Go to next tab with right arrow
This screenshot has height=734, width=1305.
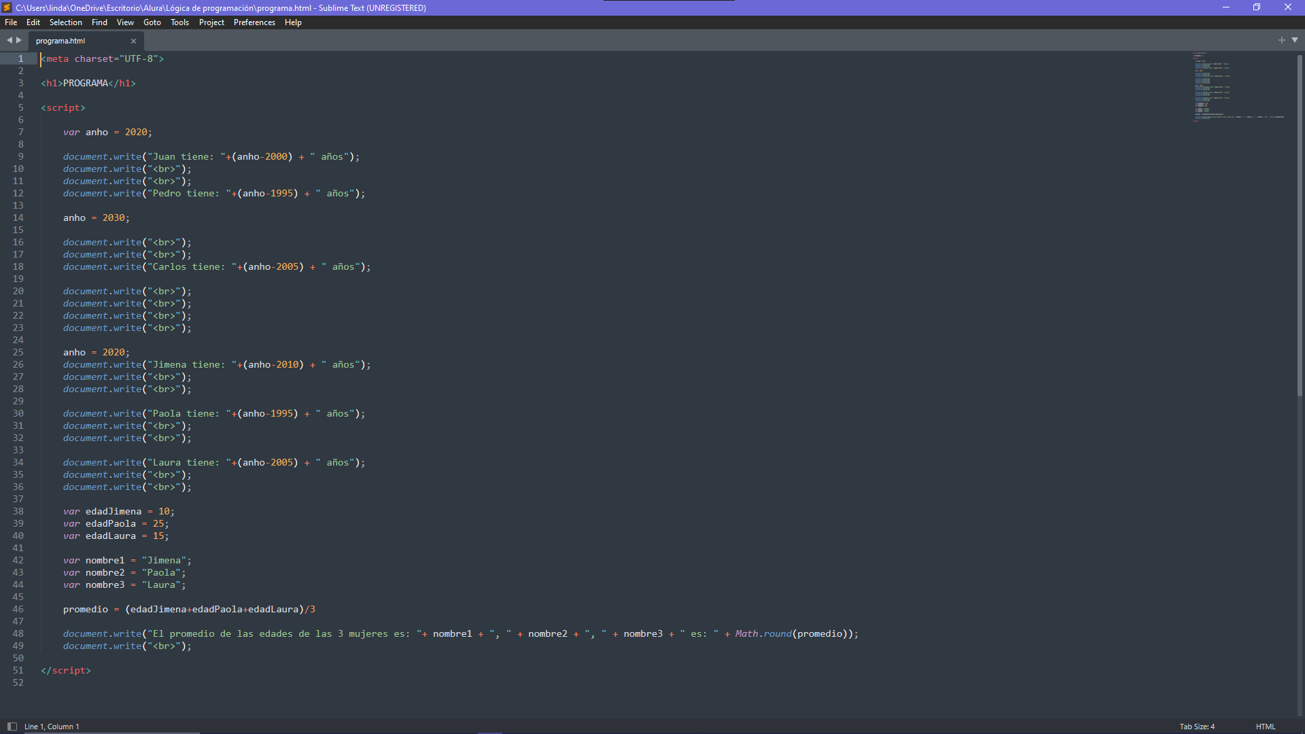click(x=19, y=40)
